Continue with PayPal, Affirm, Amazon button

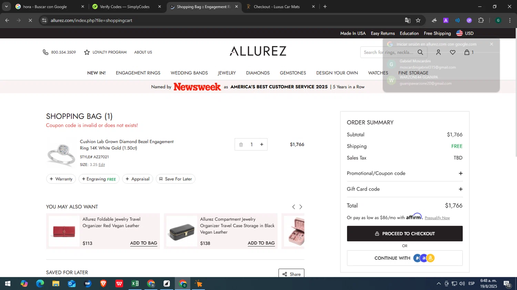[405, 258]
